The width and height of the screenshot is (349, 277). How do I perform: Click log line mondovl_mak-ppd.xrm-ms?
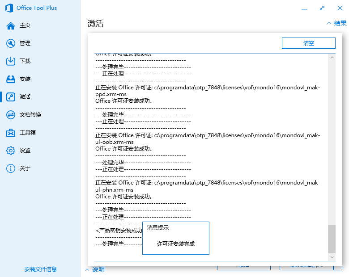click(x=208, y=91)
